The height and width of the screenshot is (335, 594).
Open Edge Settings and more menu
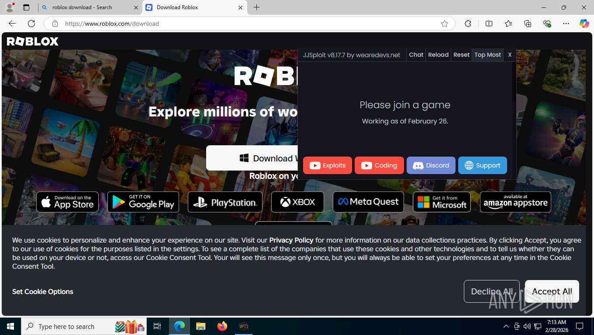[566, 24]
